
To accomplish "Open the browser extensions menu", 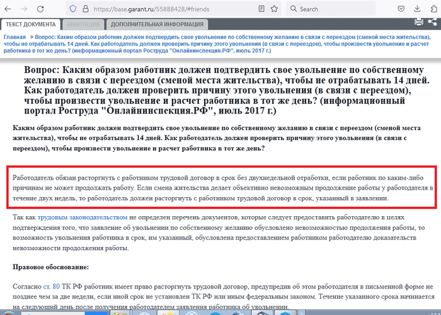I will (x=432, y=9).
